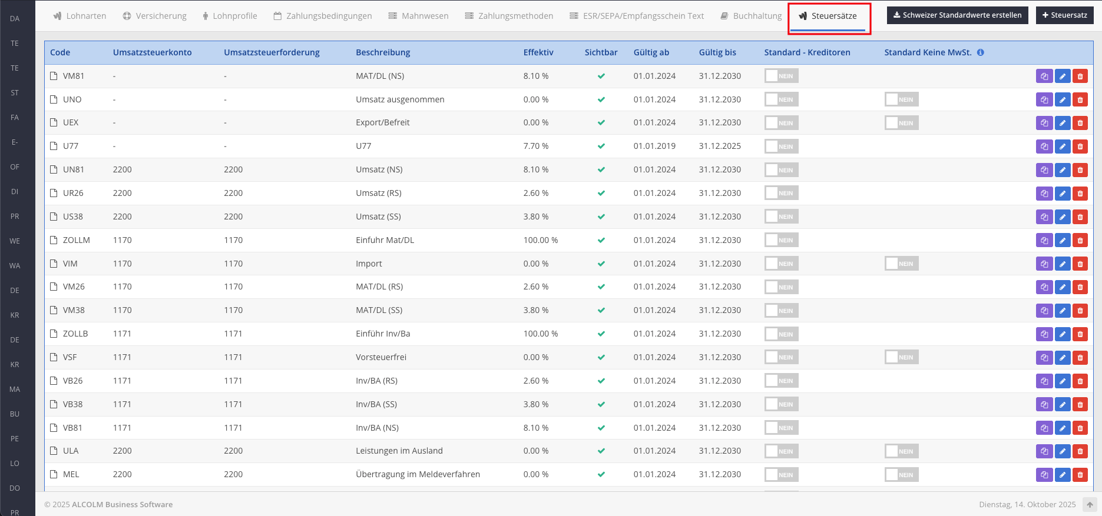Open the Lohnarten tab
The width and height of the screenshot is (1102, 516).
tap(80, 16)
